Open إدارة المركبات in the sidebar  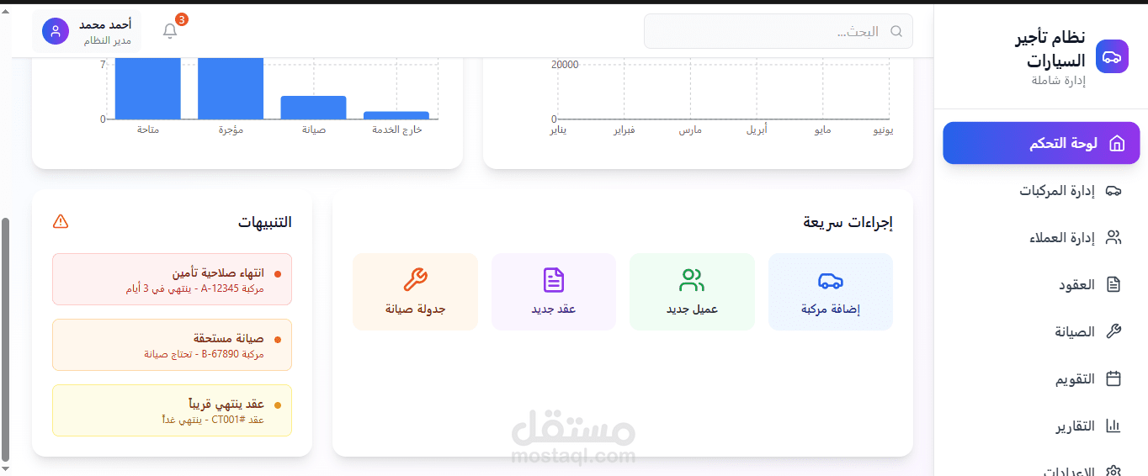pos(1041,190)
